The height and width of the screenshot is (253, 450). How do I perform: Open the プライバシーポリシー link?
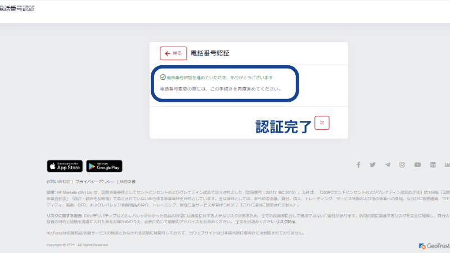coord(96,182)
